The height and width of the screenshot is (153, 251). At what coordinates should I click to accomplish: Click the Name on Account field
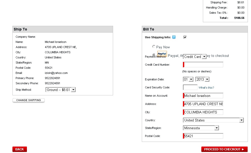[203, 96]
